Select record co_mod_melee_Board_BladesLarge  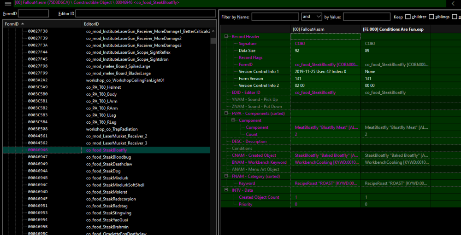pos(118,73)
